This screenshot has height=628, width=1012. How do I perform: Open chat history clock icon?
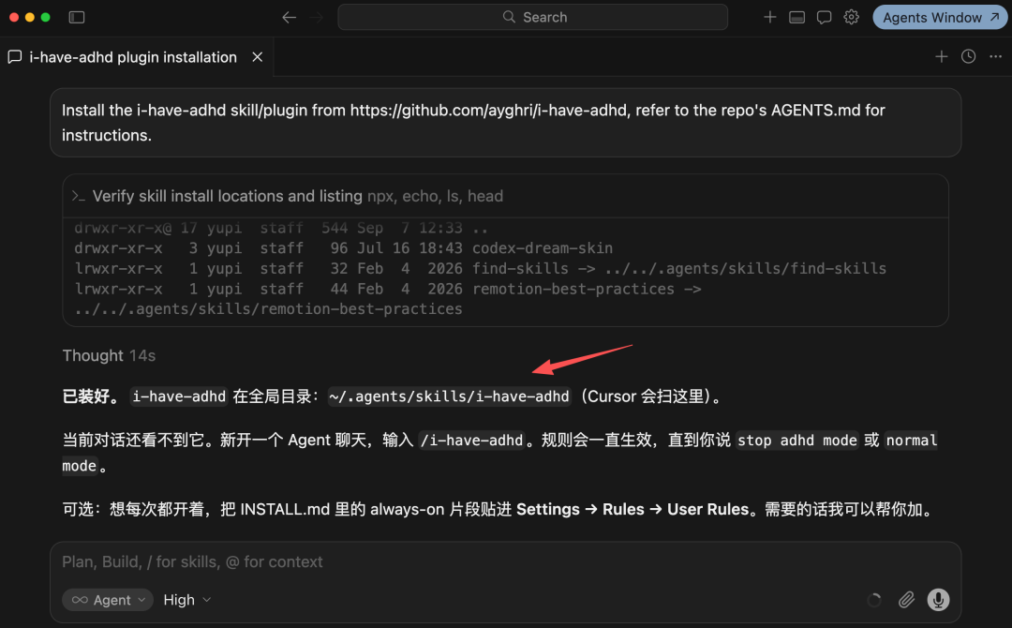point(968,57)
